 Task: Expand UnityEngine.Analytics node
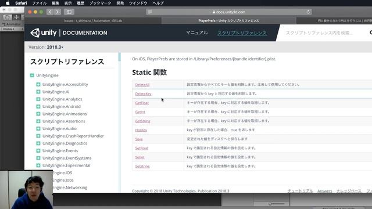tap(38, 99)
